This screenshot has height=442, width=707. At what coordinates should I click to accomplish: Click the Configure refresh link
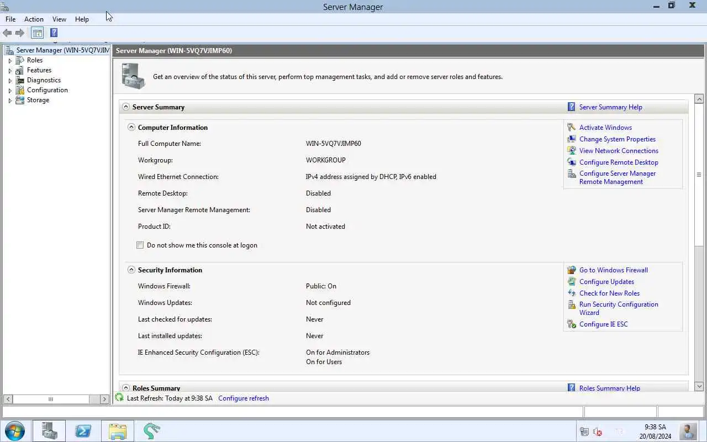tap(244, 398)
